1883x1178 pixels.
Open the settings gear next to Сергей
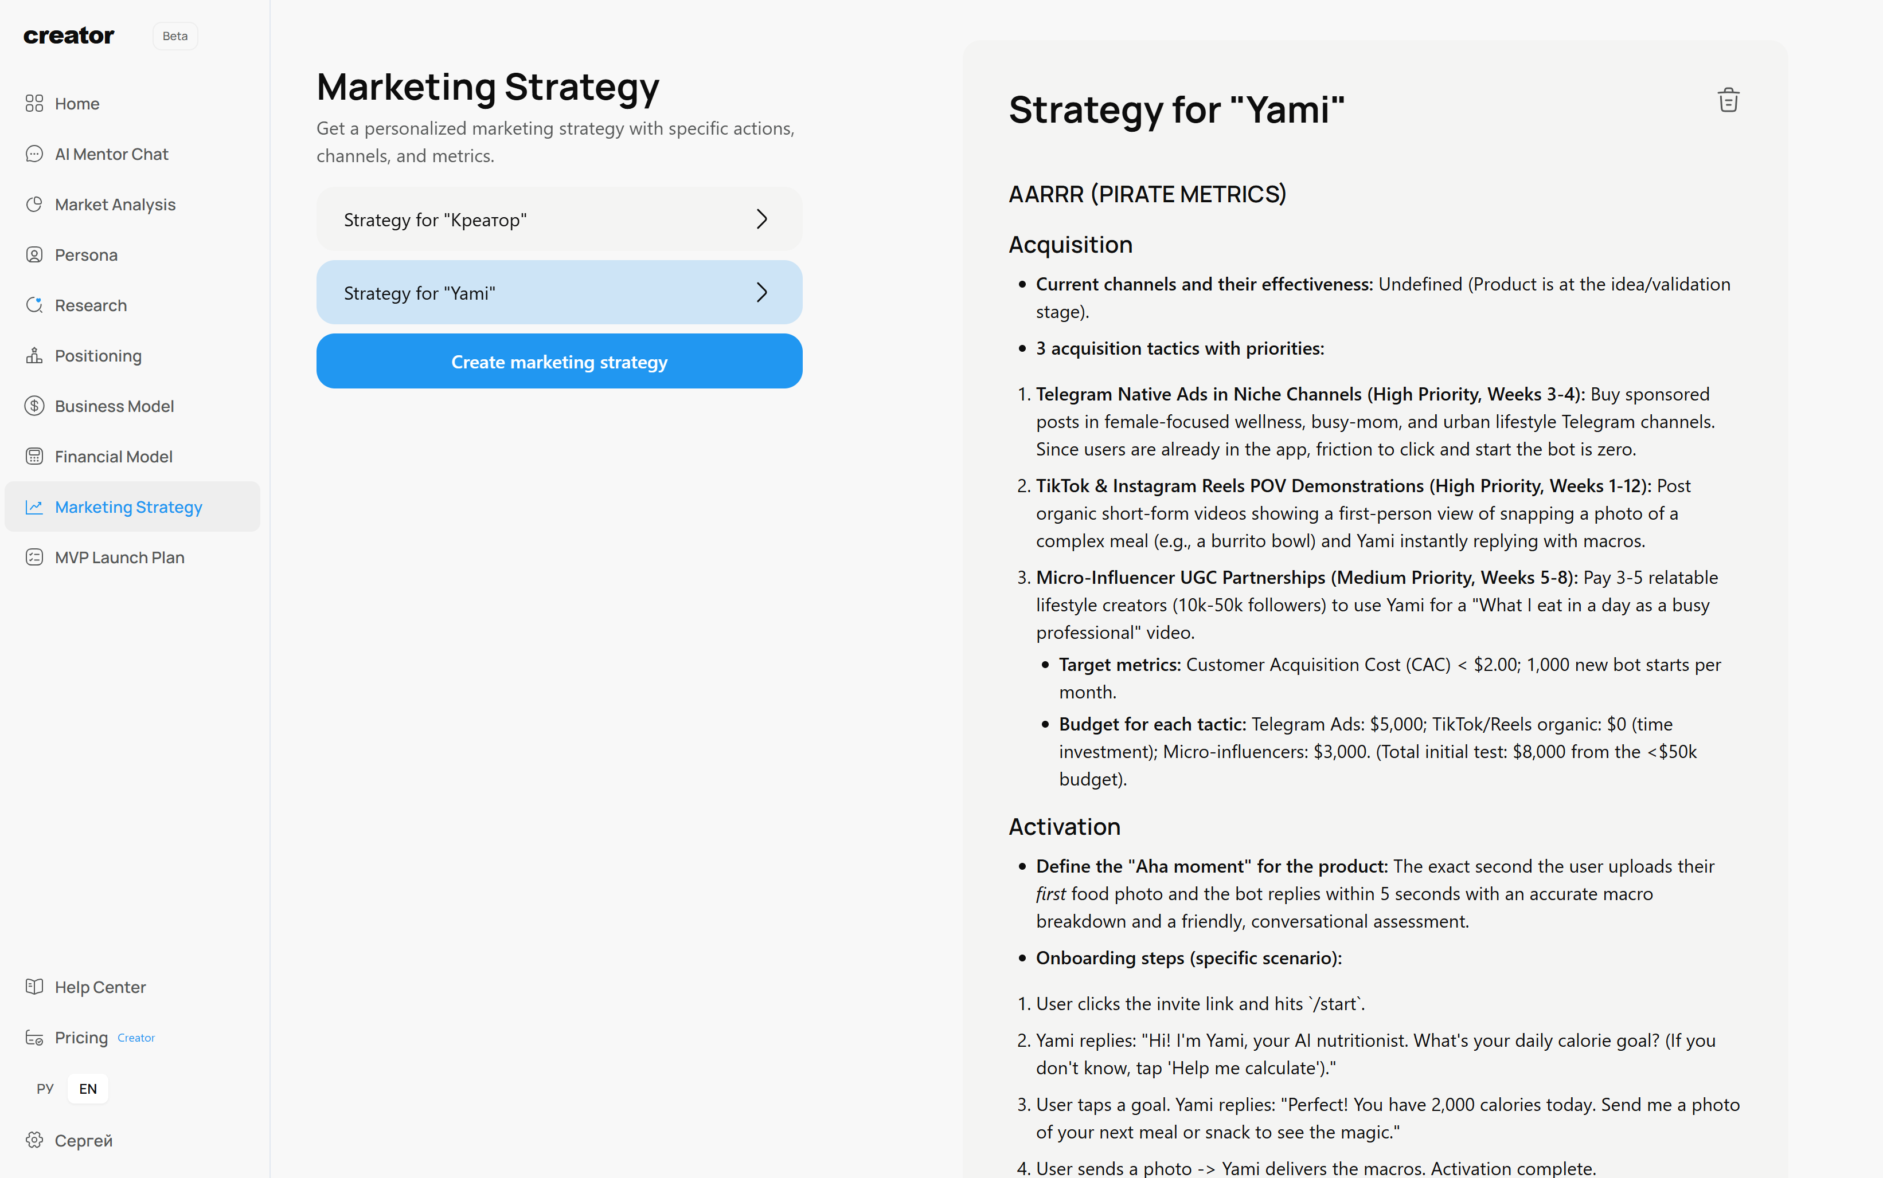tap(34, 1140)
